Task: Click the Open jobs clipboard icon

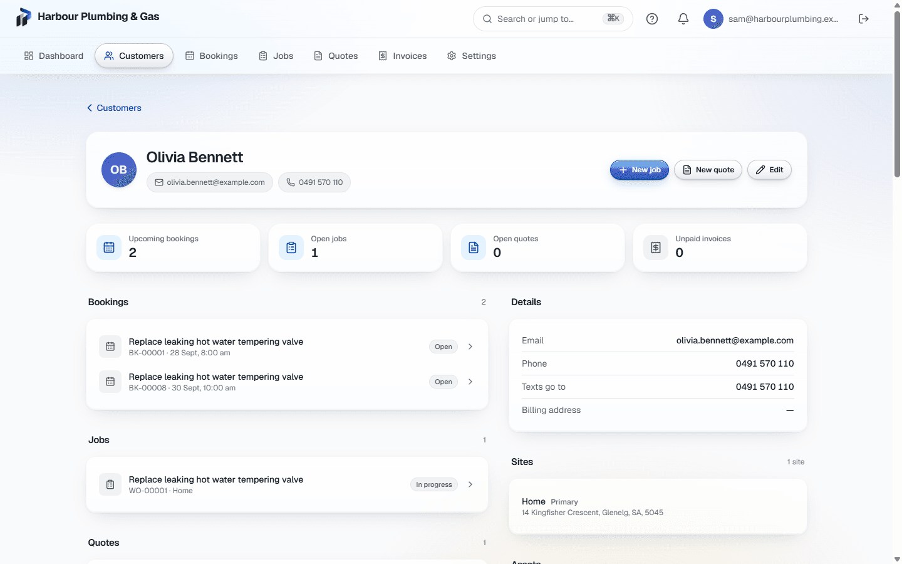Action: click(291, 248)
